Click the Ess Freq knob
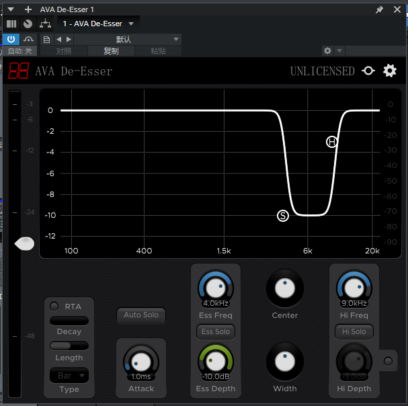The image size is (408, 406). coord(216,288)
